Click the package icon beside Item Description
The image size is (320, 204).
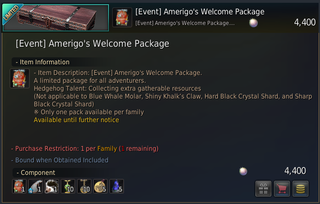coord(20,78)
